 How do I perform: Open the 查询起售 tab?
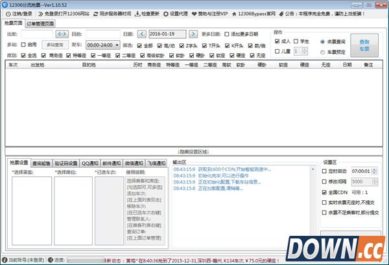41,163
